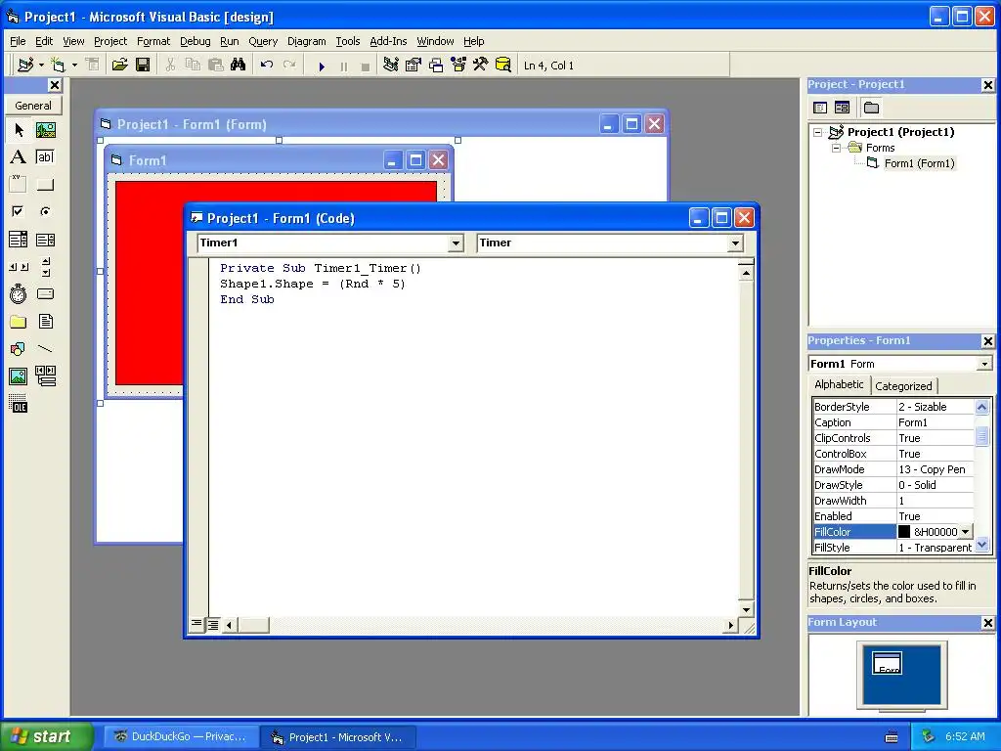Viewport: 1001px width, 751px height.
Task: Switch to Procedure View in code window
Action: tap(196, 624)
